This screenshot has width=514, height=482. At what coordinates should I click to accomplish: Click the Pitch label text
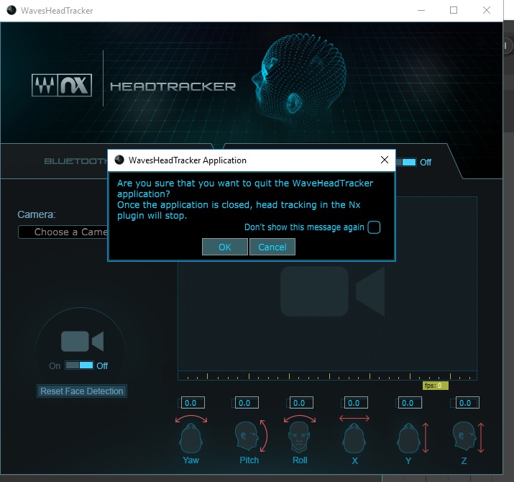pos(249,460)
